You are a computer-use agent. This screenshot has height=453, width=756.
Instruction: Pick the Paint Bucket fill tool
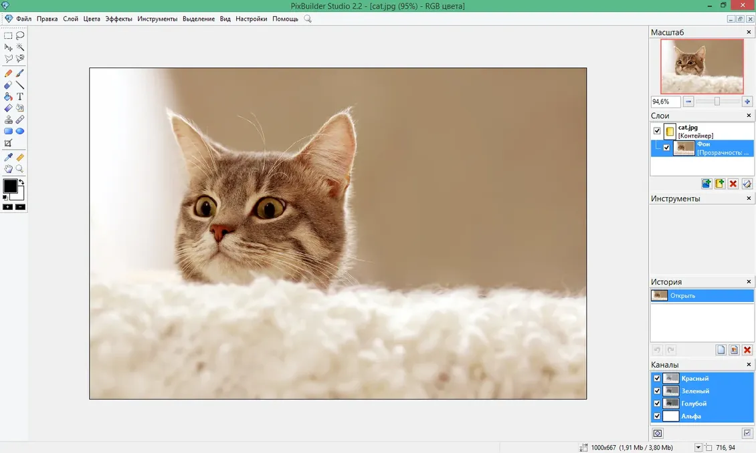coord(8,97)
